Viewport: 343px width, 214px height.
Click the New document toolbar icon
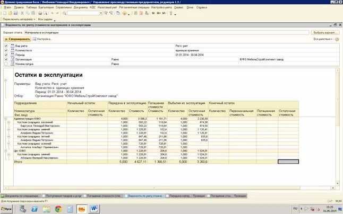(5, 13)
